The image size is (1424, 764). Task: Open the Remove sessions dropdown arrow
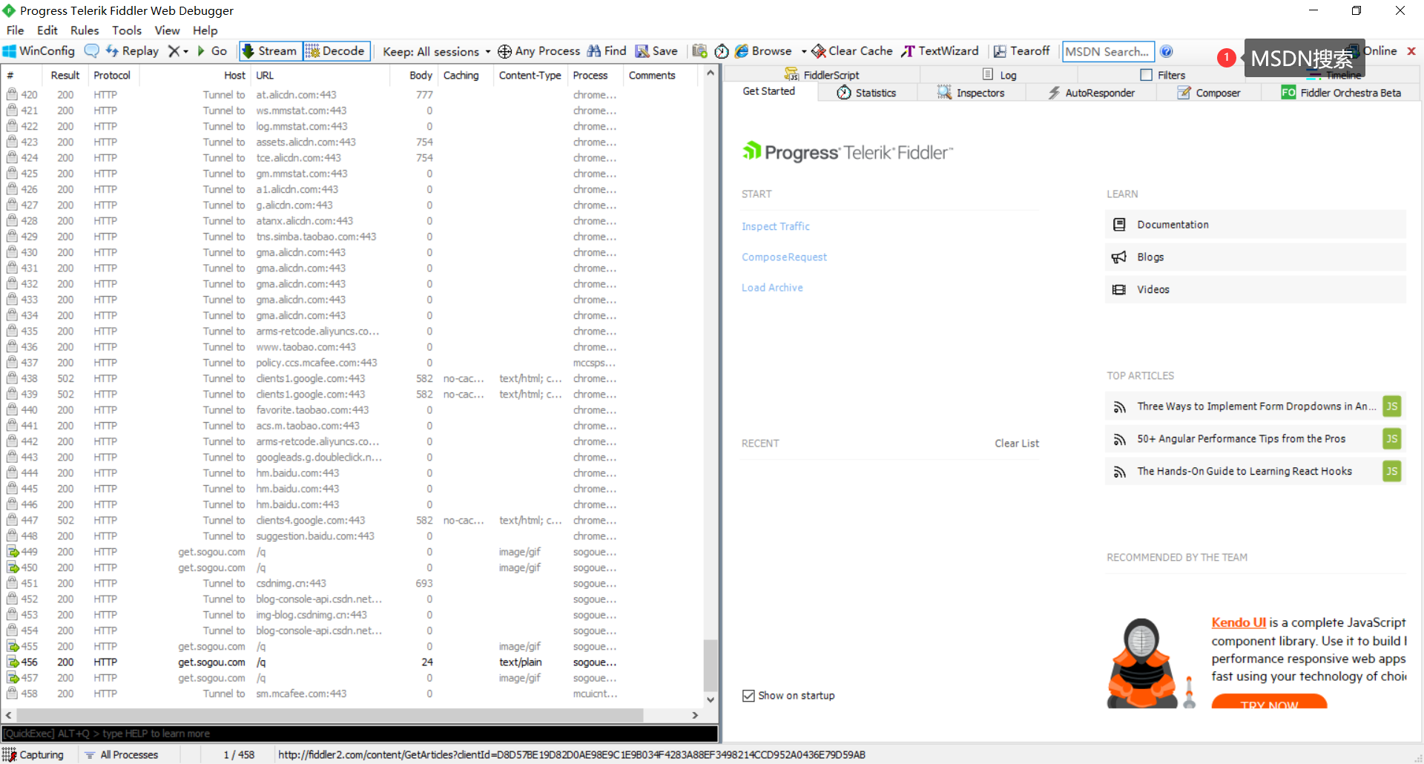pyautogui.click(x=185, y=51)
